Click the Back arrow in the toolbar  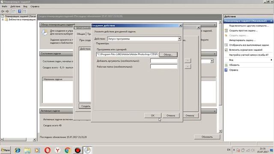coord(3,12)
